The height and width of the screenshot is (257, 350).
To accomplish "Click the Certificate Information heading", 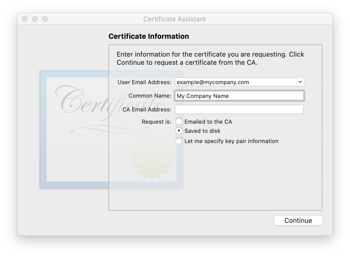I will point(149,36).
